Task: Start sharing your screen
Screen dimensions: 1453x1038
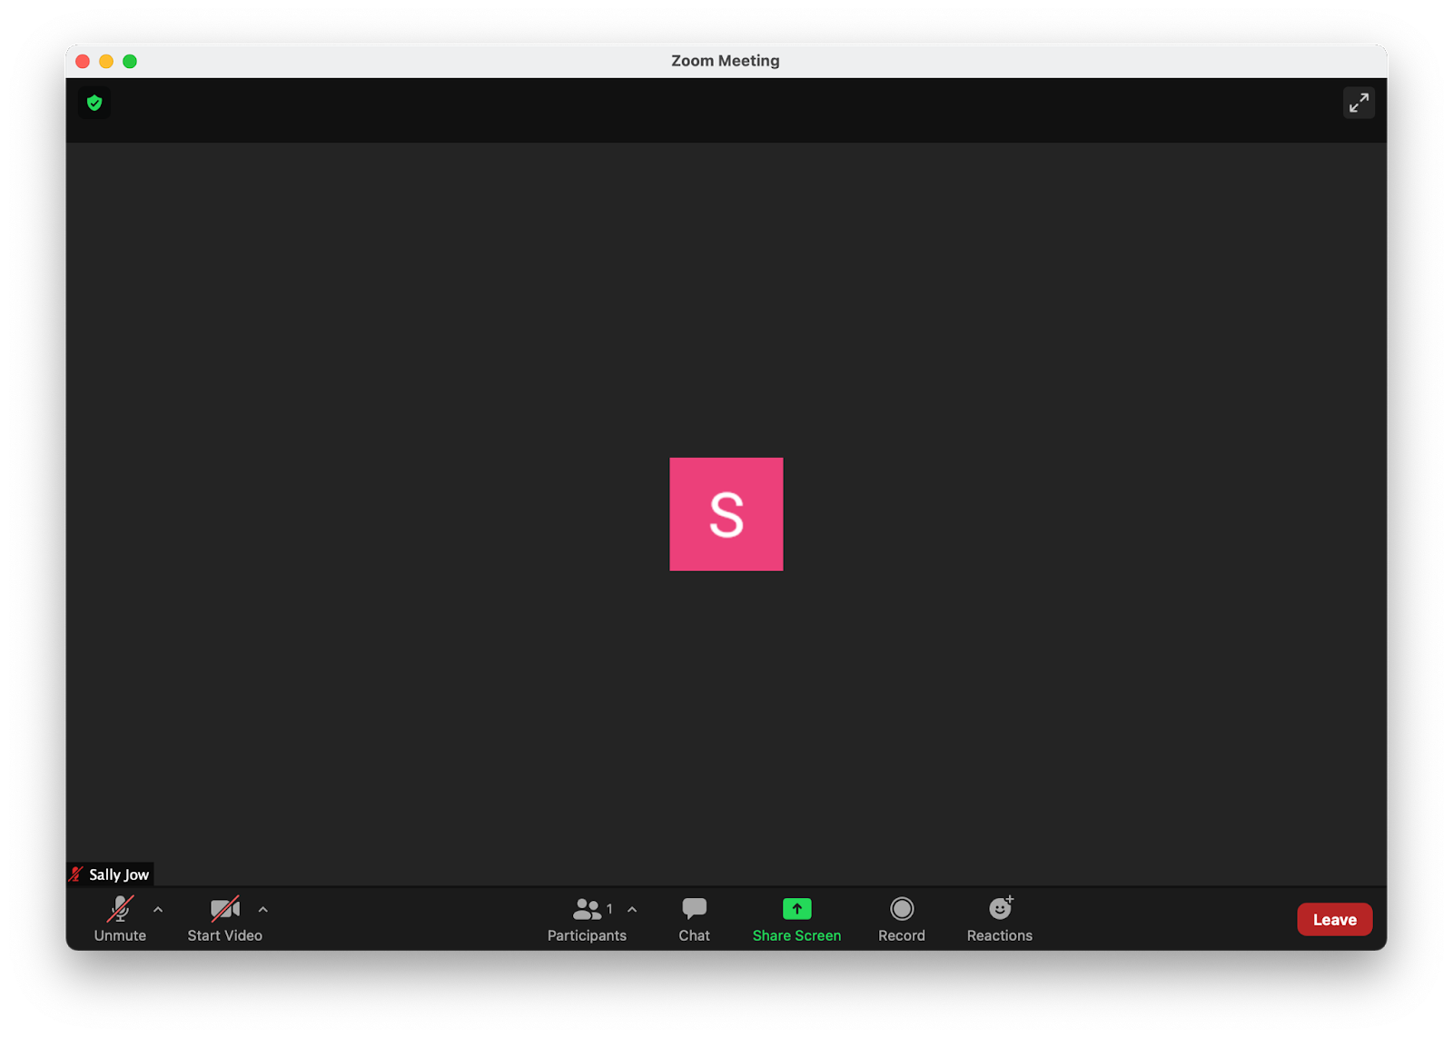Action: pyautogui.click(x=796, y=918)
